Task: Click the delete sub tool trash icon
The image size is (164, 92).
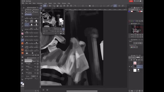Action: pos(38,55)
